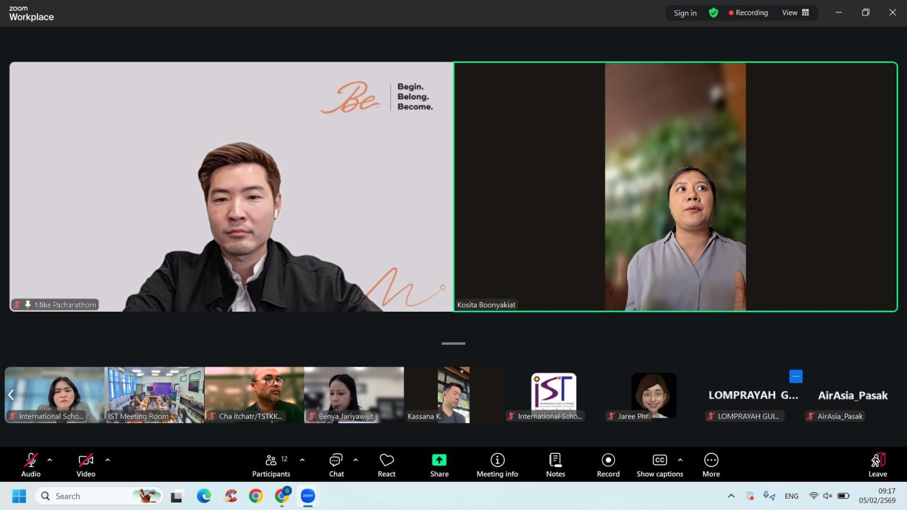Open Task View on the taskbar

tap(177, 496)
